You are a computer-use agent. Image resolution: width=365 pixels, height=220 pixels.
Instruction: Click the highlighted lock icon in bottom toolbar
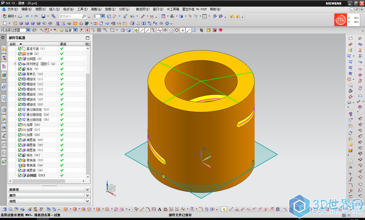coord(224,209)
